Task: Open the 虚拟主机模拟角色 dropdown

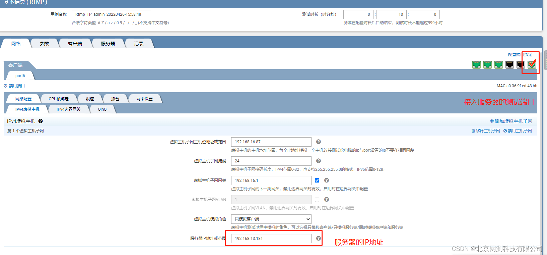Action: (x=271, y=219)
